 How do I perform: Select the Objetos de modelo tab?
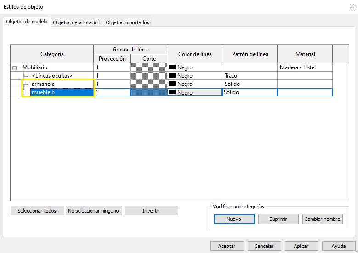(x=27, y=22)
